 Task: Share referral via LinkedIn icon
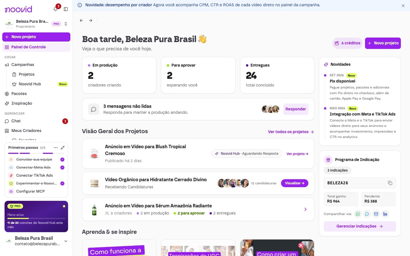(385, 214)
